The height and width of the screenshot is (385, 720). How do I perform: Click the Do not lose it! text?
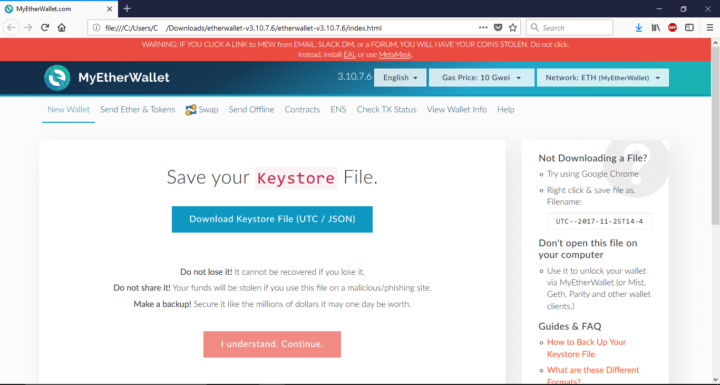206,272
